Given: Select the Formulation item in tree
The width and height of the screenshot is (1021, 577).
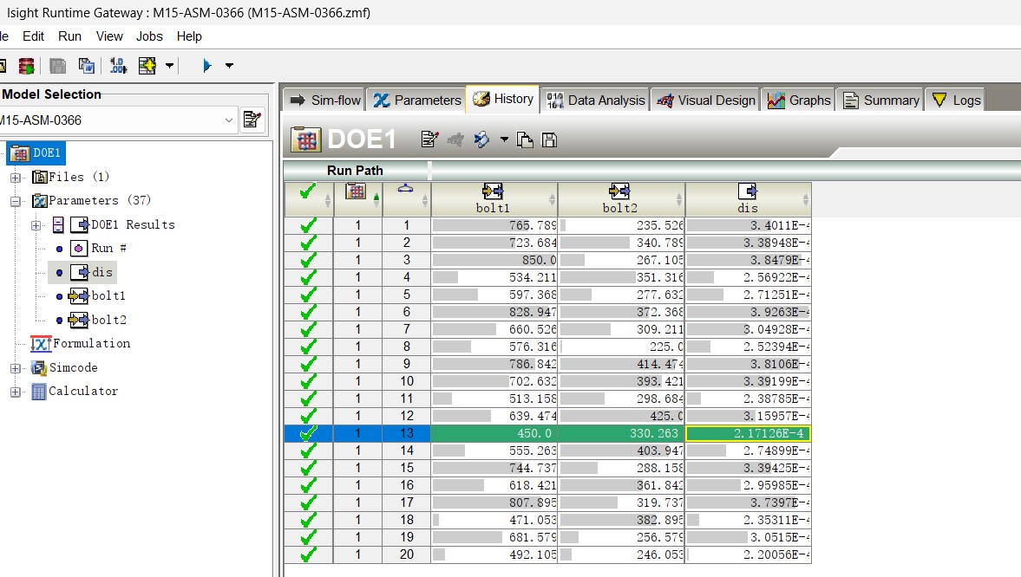Looking at the screenshot, I should coord(90,344).
